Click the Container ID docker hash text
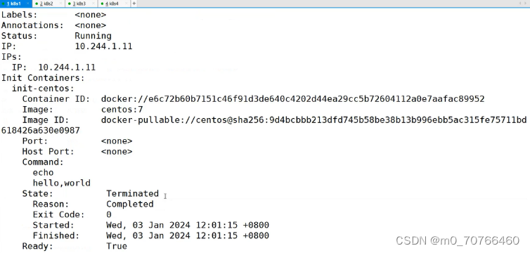The image size is (530, 253). 292,99
